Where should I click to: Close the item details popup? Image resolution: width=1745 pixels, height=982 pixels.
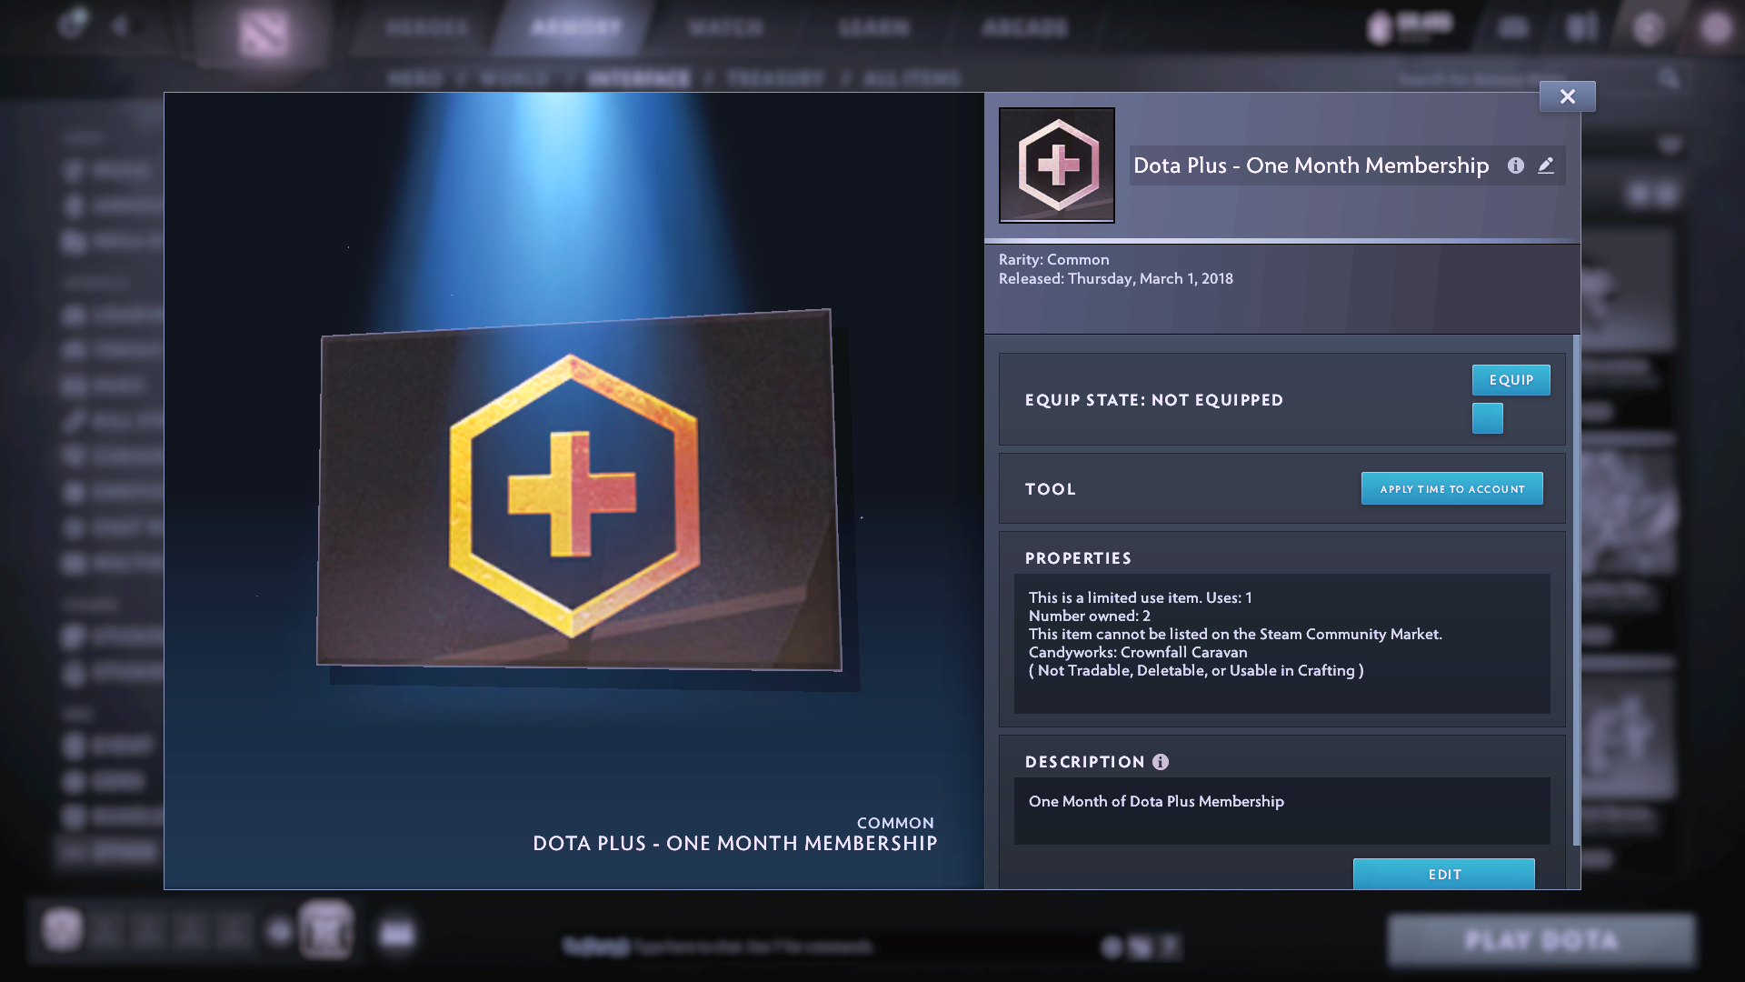point(1567,96)
